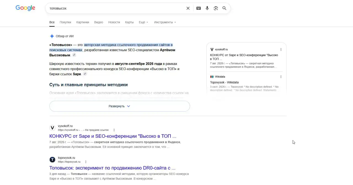Open КОНКУРС от Sape source card title
This screenshot has width=353, height=185.
coord(244,57)
